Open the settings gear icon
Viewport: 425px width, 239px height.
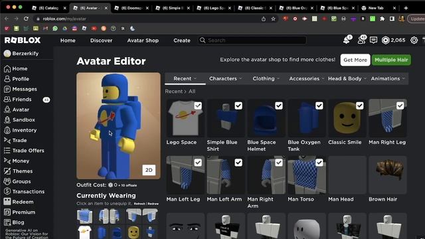414,40
